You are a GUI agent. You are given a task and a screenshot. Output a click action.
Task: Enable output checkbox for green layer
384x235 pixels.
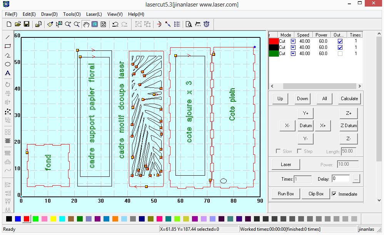tap(340, 54)
